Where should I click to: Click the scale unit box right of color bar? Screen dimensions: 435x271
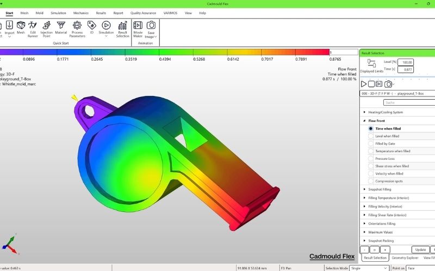(x=344, y=52)
